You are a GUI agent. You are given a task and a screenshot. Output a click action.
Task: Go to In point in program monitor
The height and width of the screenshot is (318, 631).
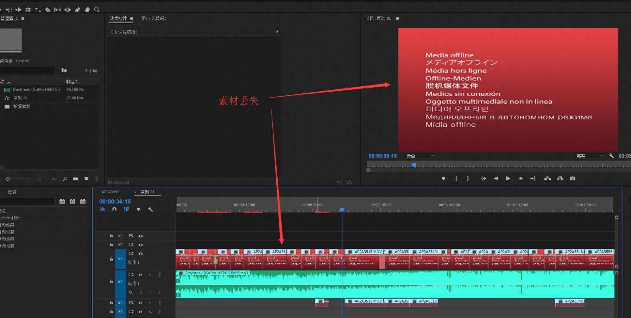484,179
